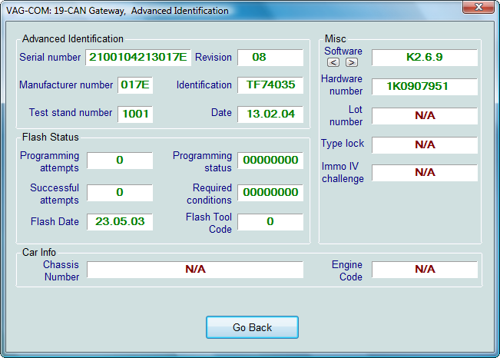
Task: Click the "Flash Date" label
Action: pos(55,222)
